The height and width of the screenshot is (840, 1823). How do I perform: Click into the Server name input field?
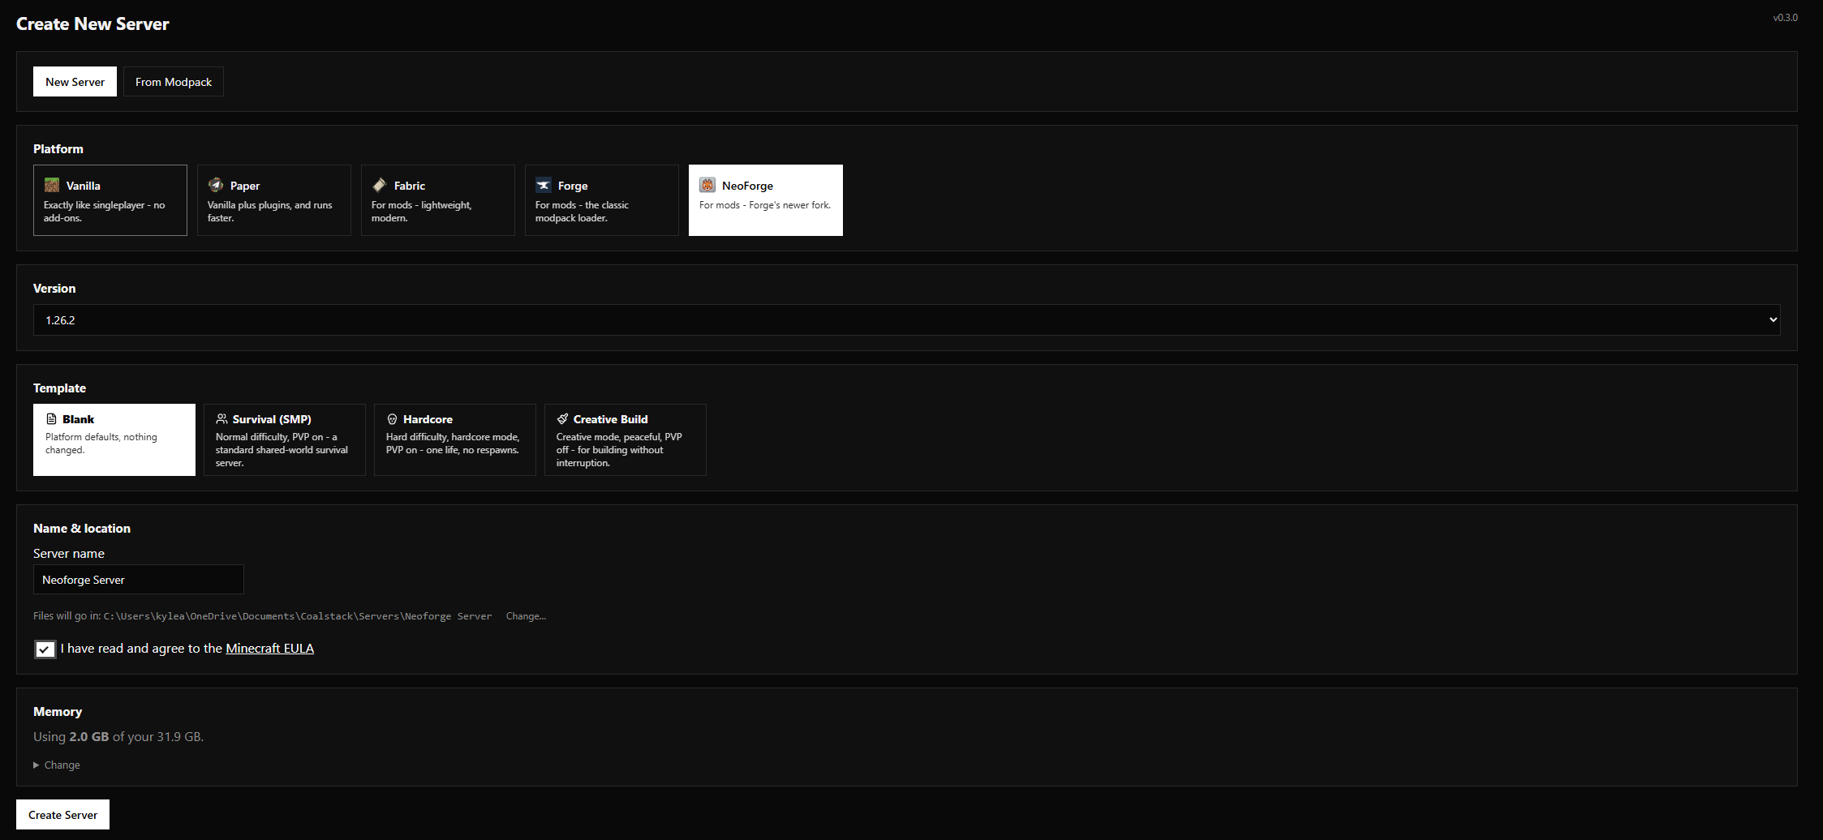coord(139,580)
